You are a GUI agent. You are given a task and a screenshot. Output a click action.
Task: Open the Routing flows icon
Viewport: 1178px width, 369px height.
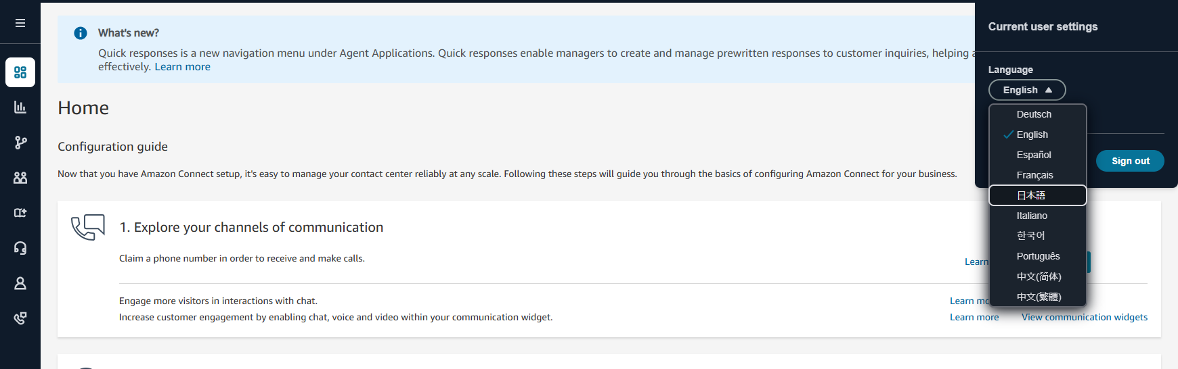[20, 143]
